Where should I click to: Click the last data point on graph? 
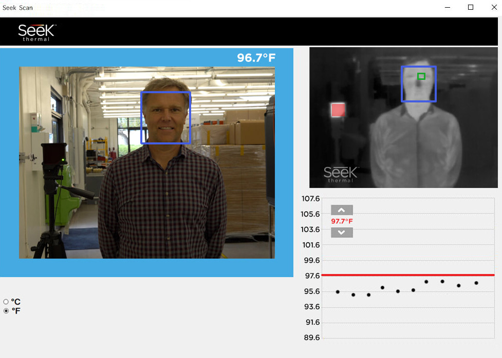click(x=476, y=283)
